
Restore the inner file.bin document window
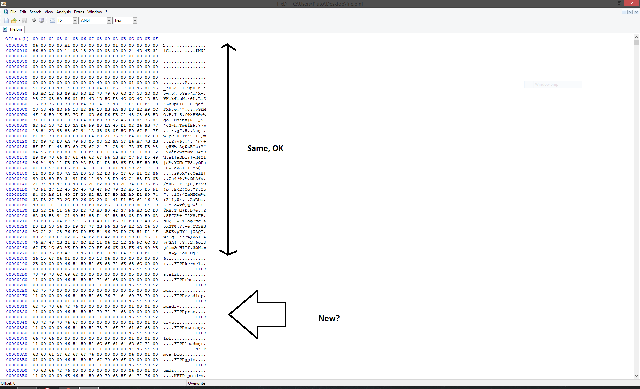630,12
